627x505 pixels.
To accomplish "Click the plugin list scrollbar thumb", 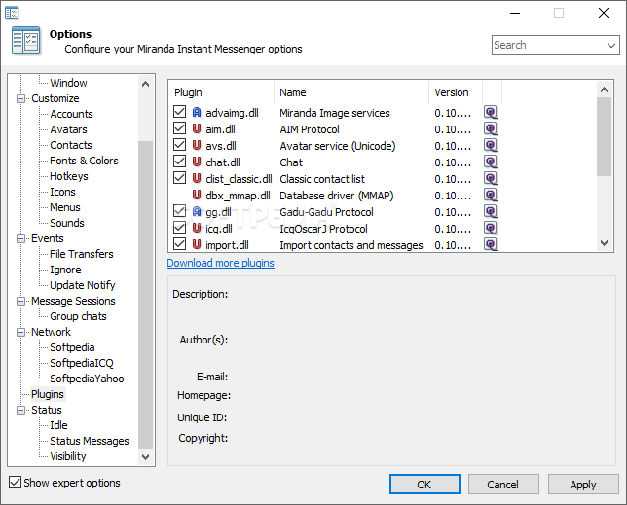I will [x=605, y=136].
